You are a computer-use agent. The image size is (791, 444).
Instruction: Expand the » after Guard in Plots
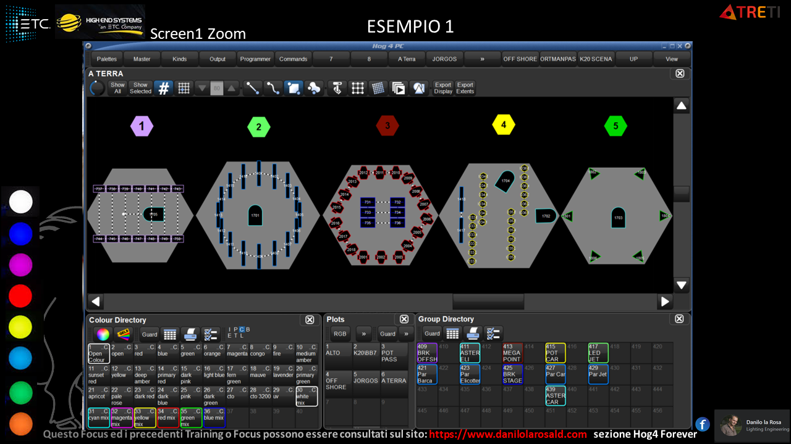406,334
